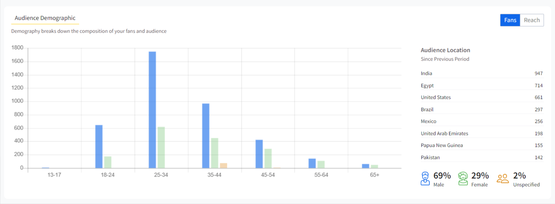Select the Papua New Guinea entry
Viewport: 555px width, 204px height.
pyautogui.click(x=481, y=145)
